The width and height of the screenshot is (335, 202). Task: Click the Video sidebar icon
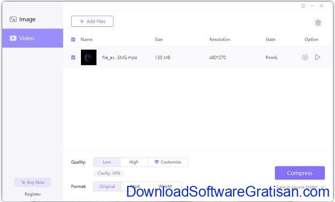pos(13,38)
